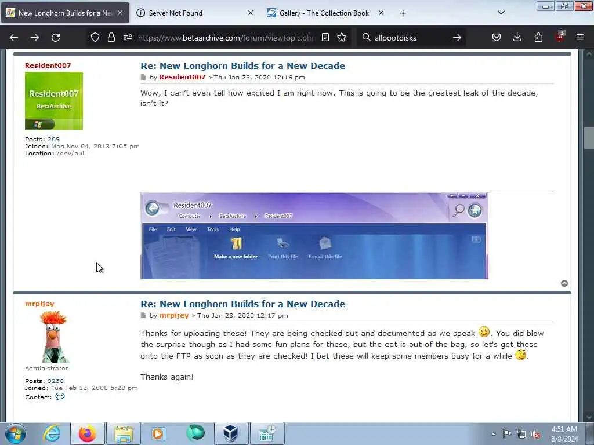Select the Firefox taskbar button
The width and height of the screenshot is (594, 445).
[x=88, y=433]
